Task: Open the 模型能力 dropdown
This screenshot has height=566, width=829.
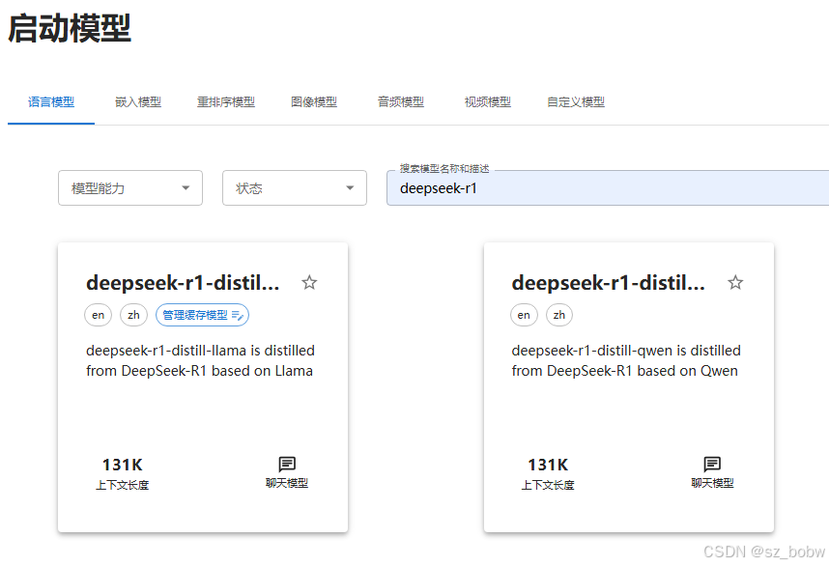Action: (130, 187)
